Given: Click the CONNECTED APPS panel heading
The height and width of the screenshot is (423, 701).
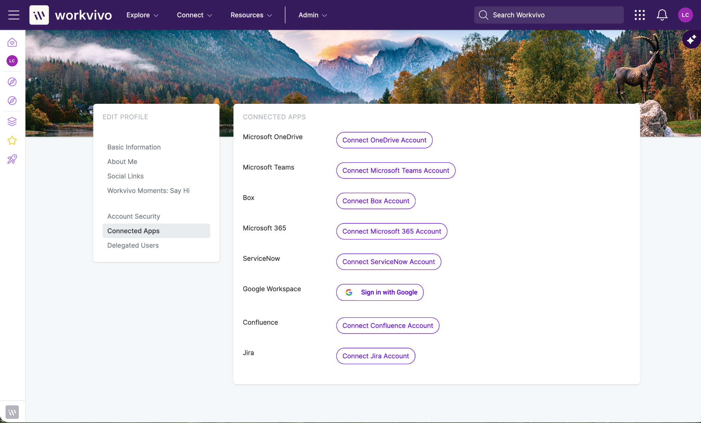Looking at the screenshot, I should pos(274,117).
